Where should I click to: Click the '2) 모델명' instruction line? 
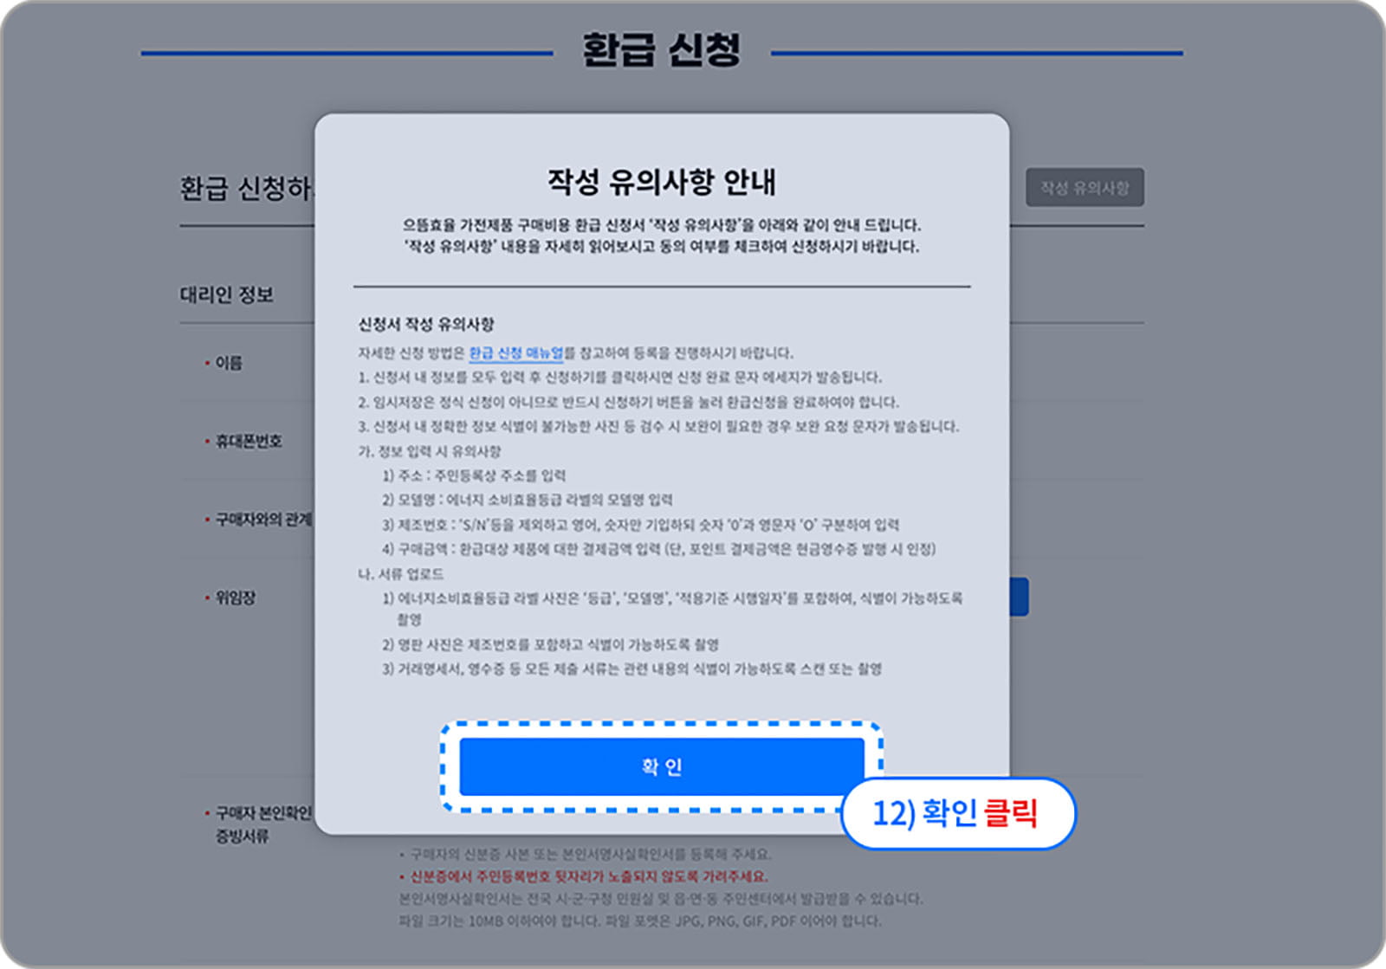coord(527,500)
